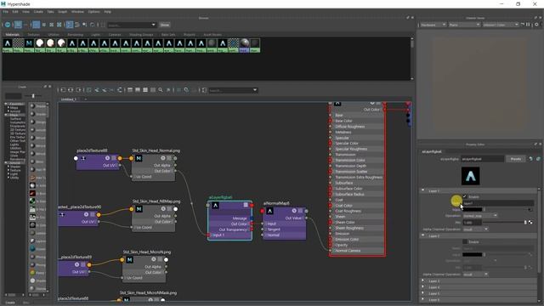Open the Window menu
Viewport: 544px width, 306px height.
[77, 11]
